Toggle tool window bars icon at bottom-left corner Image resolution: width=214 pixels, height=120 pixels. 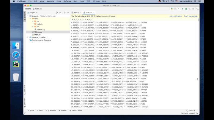tap(25, 113)
